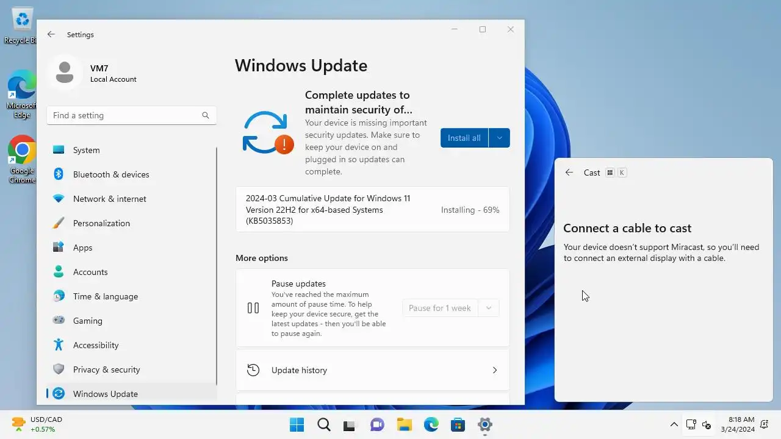Go to Apps settings
Viewport: 781px width, 439px height.
click(131, 248)
